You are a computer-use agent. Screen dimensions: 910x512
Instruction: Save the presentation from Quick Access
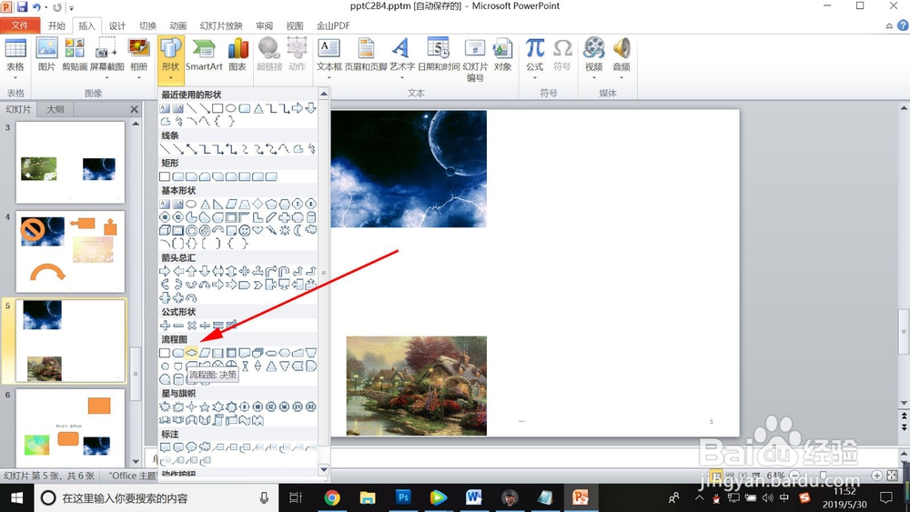click(22, 7)
